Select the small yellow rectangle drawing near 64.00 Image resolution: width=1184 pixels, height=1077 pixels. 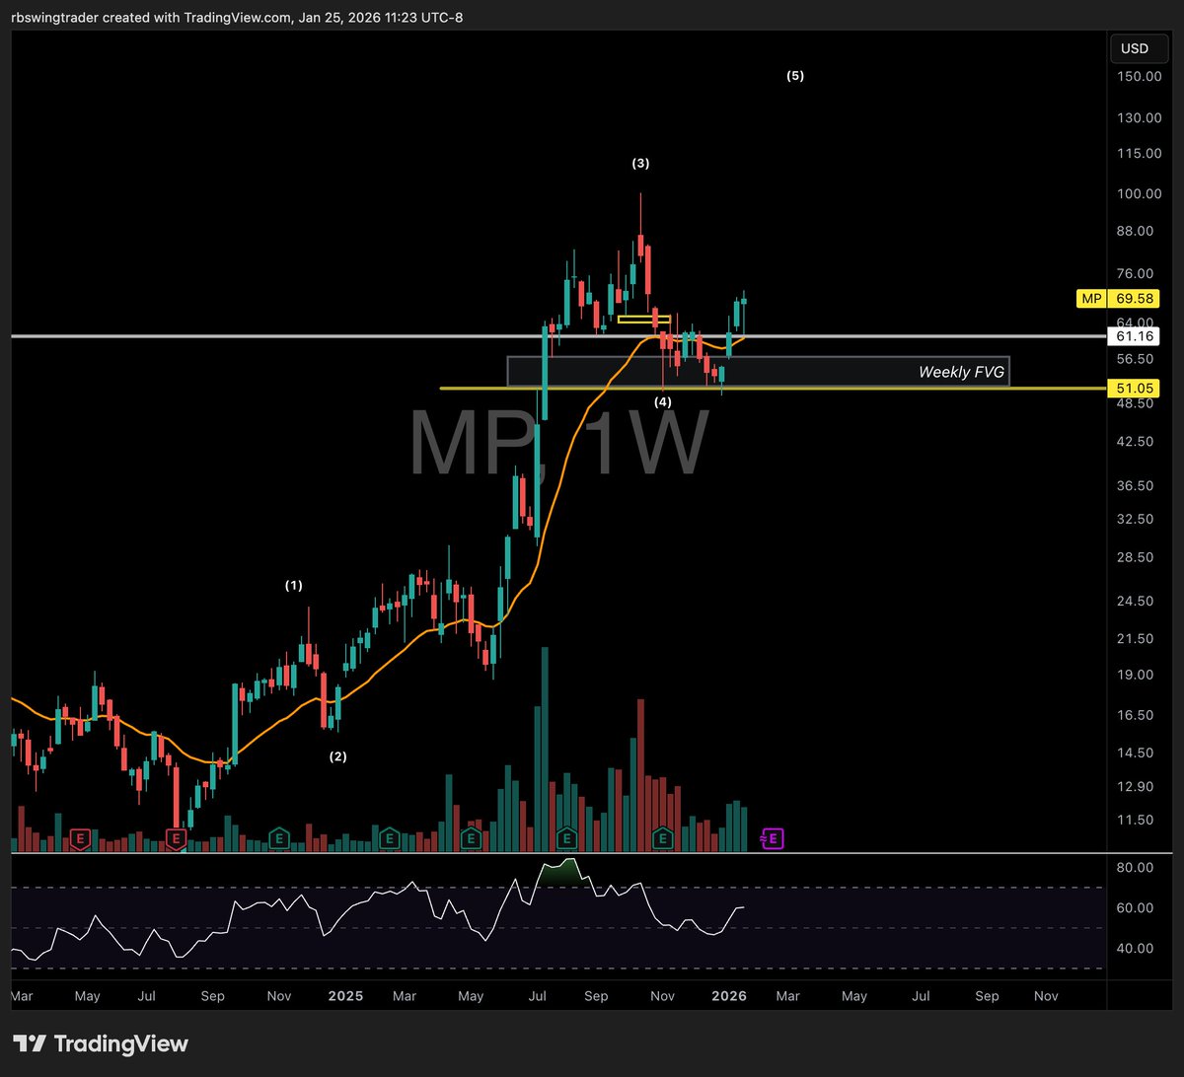tap(644, 319)
